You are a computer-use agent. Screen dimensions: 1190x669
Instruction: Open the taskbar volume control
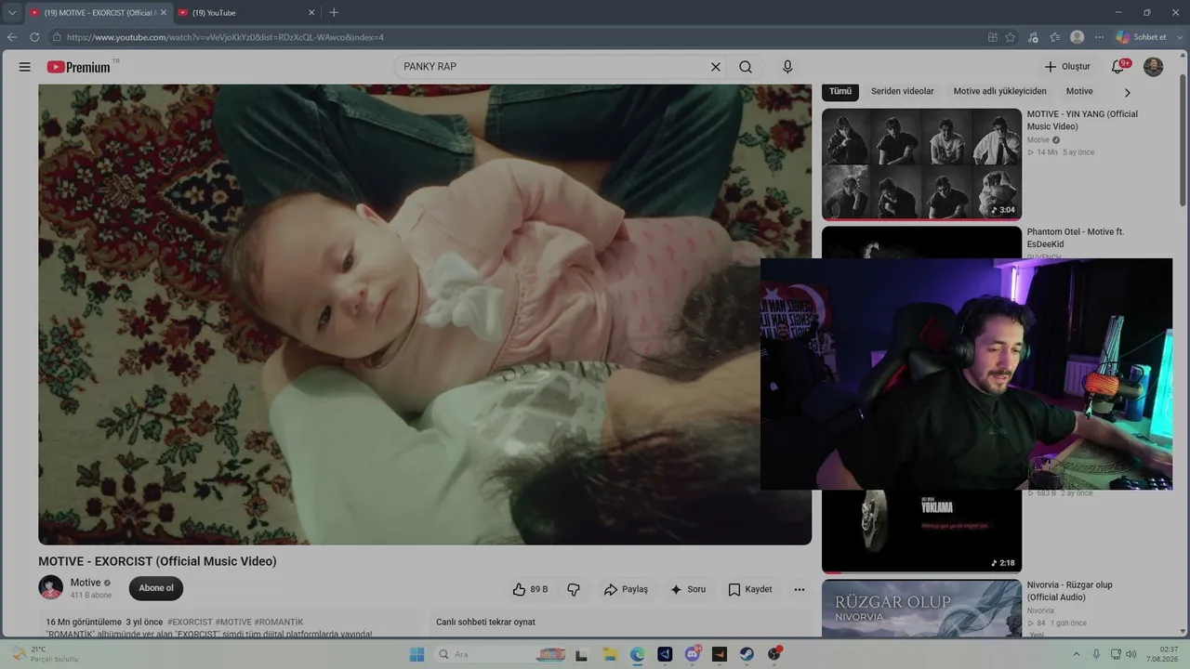1133,654
